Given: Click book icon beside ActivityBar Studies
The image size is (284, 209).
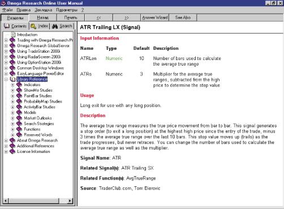Looking at the screenshot, I should tap(19, 107).
